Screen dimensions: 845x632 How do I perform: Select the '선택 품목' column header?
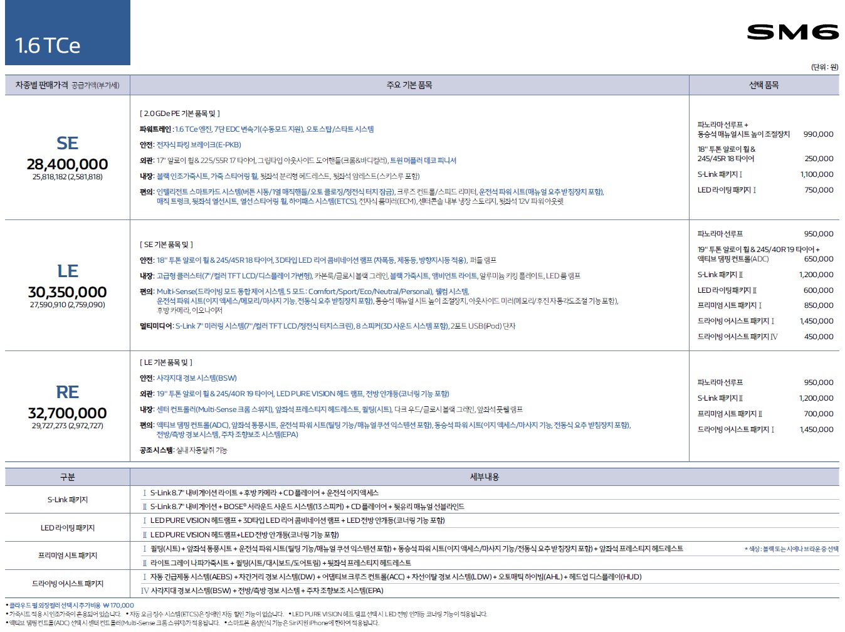[764, 85]
